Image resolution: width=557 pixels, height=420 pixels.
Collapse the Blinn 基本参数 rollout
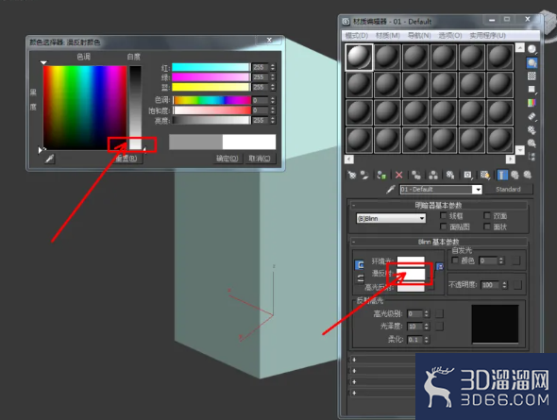coord(438,243)
